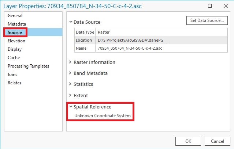Screen dimensions: 234x149
Task: Confirm the dialog with OK
Action: [188, 141]
